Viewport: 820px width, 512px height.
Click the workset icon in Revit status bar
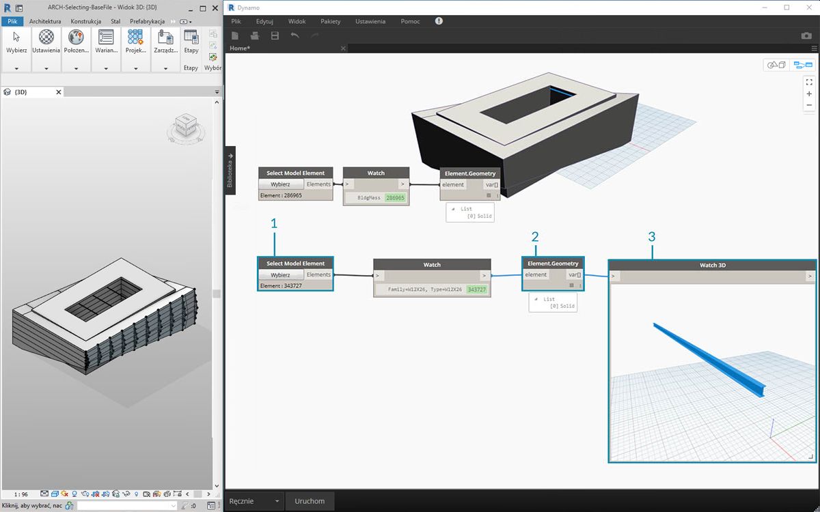[69, 506]
